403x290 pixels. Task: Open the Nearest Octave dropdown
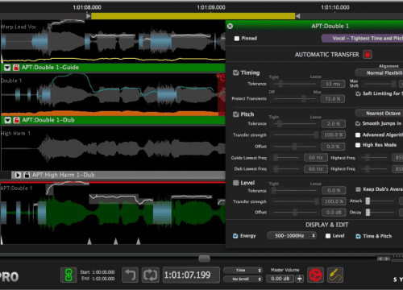coord(379,114)
